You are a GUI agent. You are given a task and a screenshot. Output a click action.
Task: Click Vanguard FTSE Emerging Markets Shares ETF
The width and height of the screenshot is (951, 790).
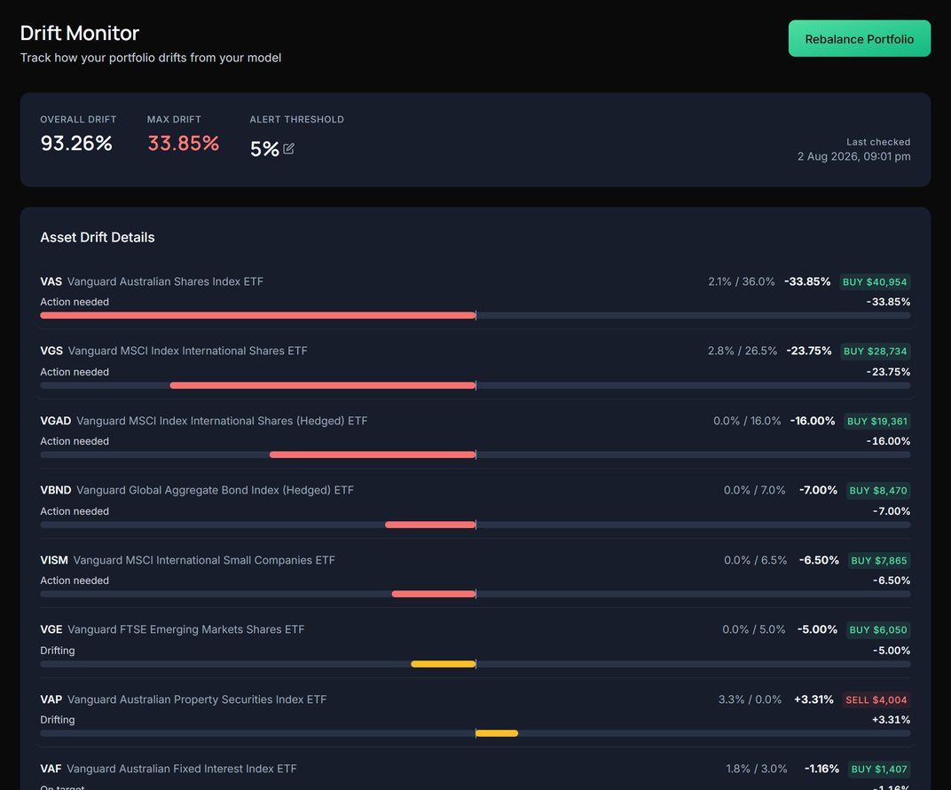pyautogui.click(x=186, y=630)
